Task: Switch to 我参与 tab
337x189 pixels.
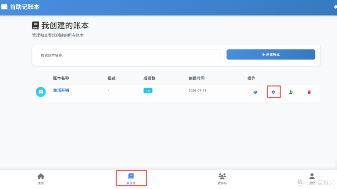Action: [222, 179]
